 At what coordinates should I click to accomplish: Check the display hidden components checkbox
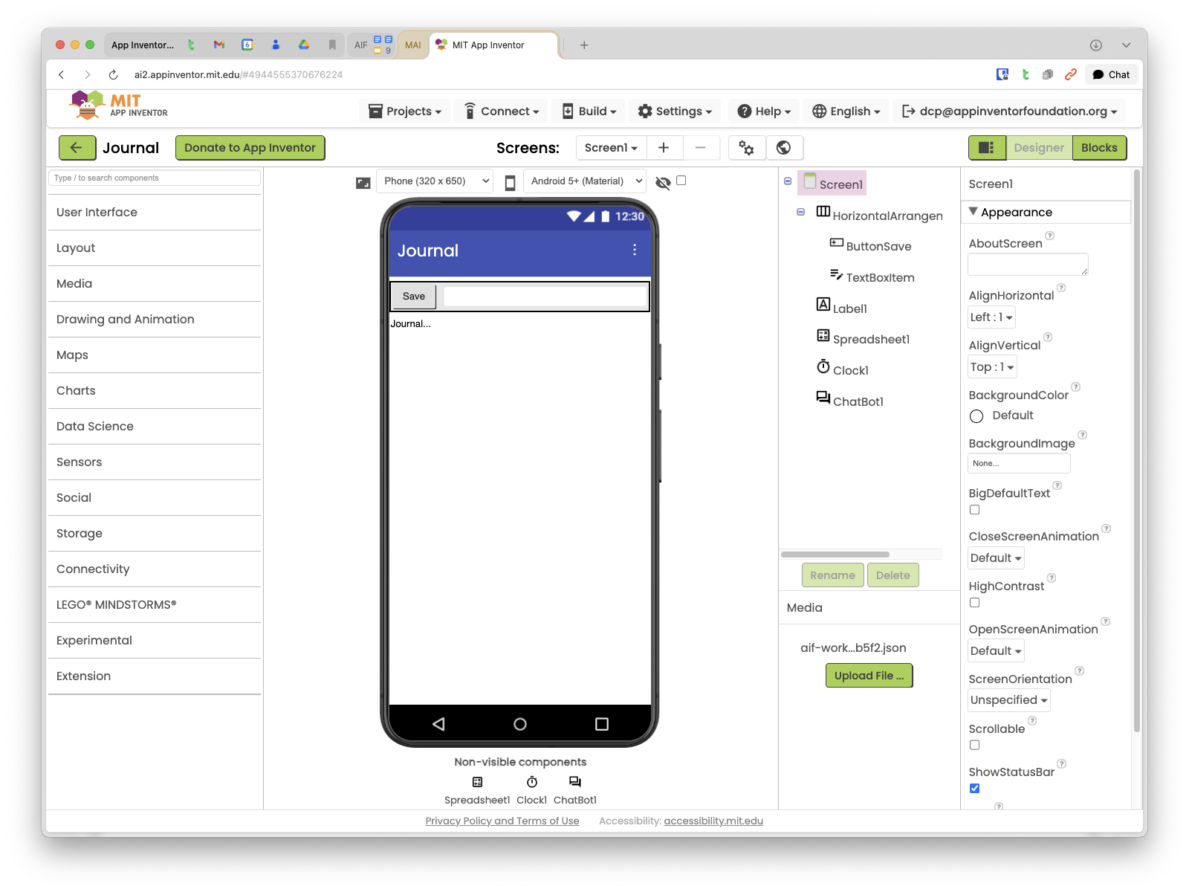pyautogui.click(x=681, y=180)
